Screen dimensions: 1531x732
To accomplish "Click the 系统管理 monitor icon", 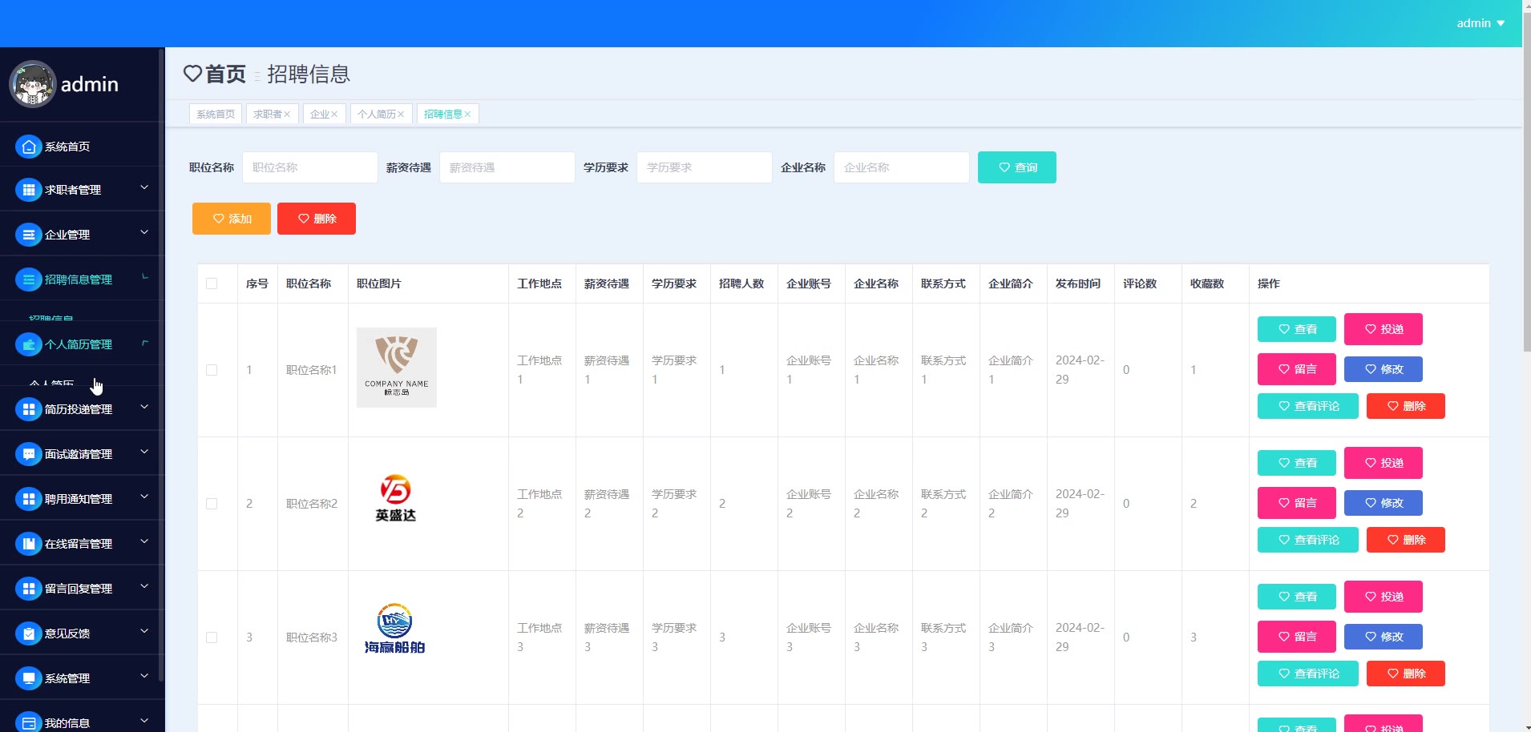I will [29, 678].
